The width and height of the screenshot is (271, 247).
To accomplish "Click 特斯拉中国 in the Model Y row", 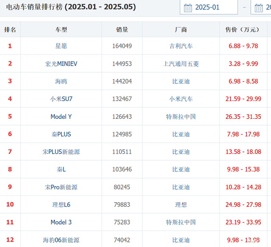I will pos(181,117).
